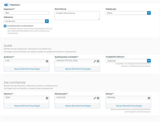Open the Maßnahme dropdown
The width and height of the screenshot is (160, 122).
coord(47,21)
